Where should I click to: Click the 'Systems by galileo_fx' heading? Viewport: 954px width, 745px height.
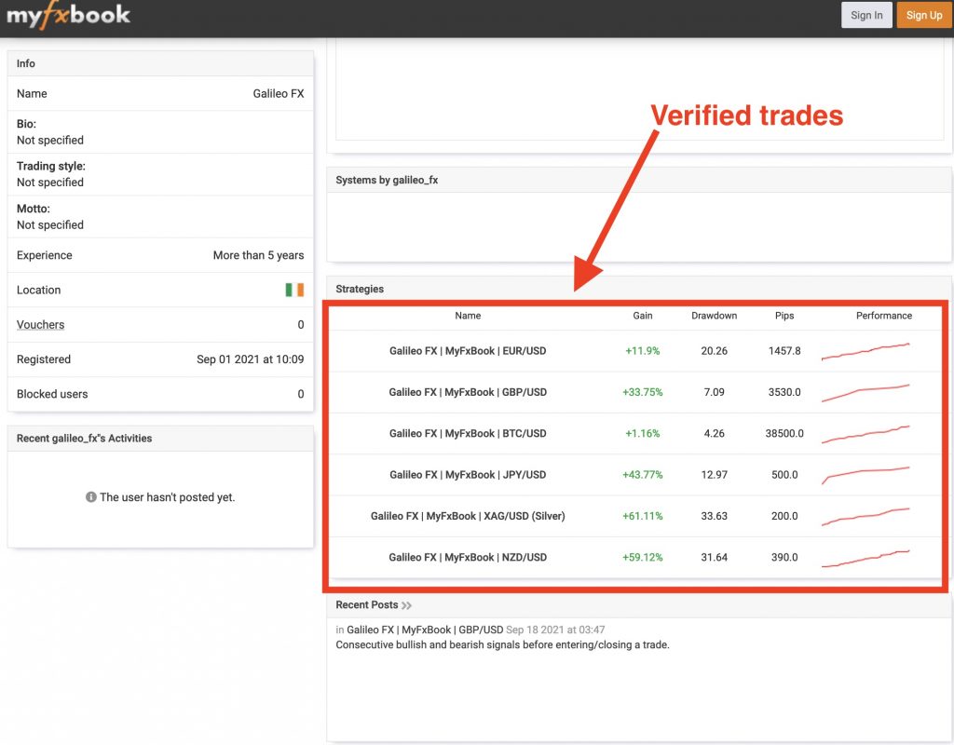pos(387,180)
